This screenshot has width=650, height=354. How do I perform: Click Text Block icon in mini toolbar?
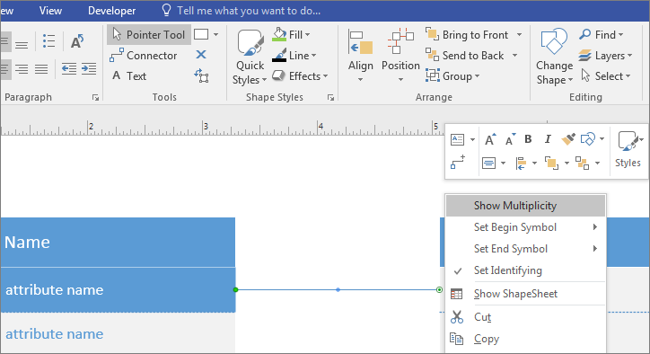click(x=457, y=139)
